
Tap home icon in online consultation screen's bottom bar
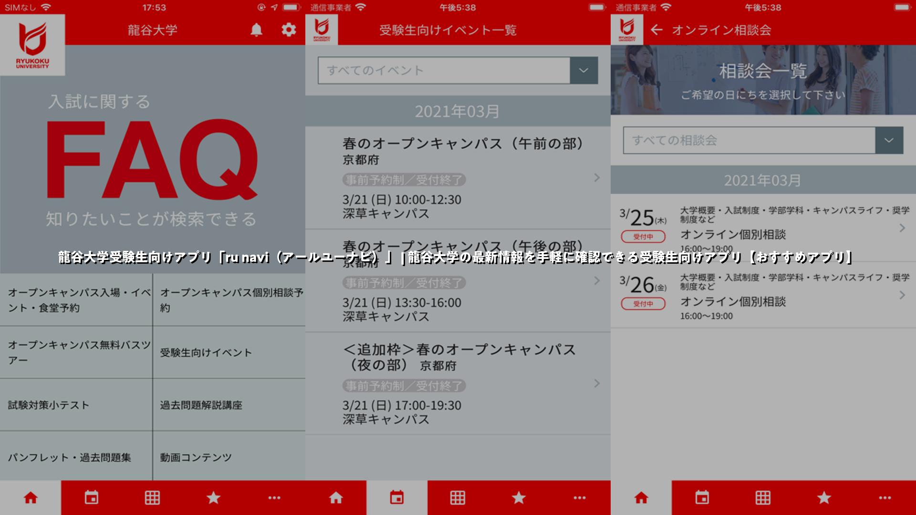[641, 498]
